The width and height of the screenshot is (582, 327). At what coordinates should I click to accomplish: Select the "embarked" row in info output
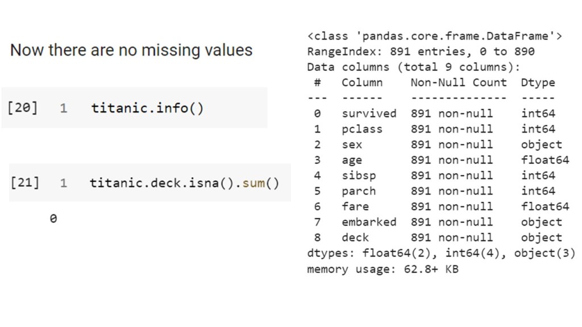(369, 222)
